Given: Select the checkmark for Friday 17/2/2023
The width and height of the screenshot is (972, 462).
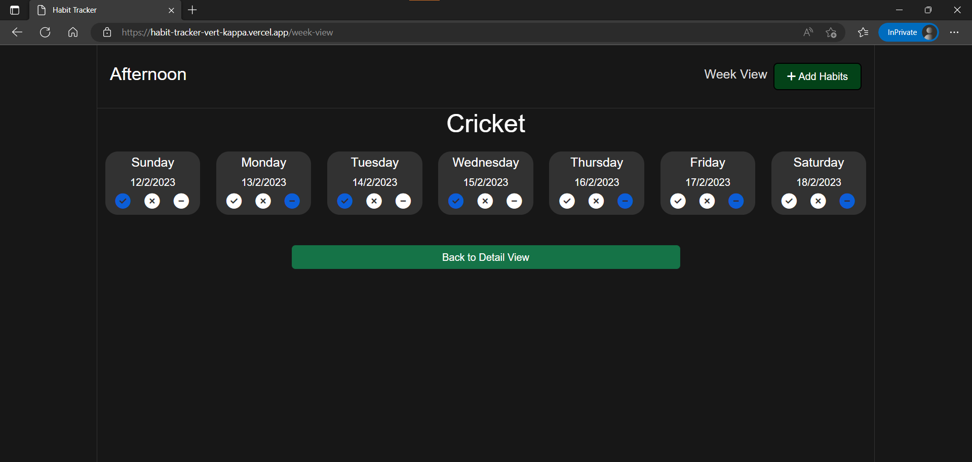Looking at the screenshot, I should pyautogui.click(x=678, y=201).
